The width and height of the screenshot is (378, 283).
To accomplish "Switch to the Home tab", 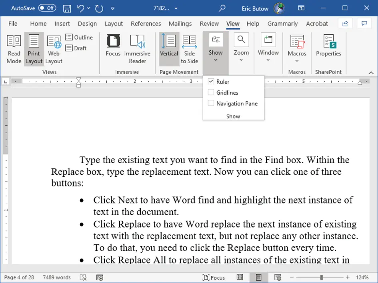I will point(38,24).
